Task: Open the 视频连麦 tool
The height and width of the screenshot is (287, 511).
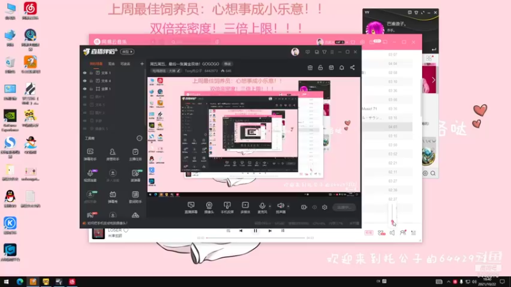Action: pos(90,175)
